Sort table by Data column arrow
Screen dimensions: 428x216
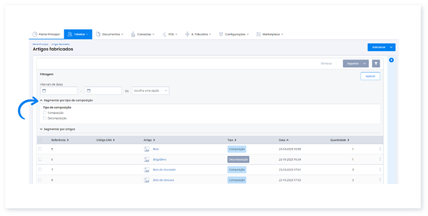(x=287, y=140)
